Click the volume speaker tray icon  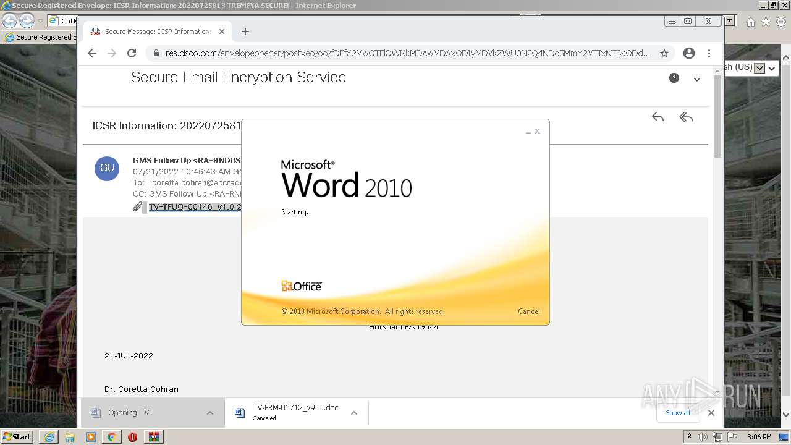tap(703, 437)
